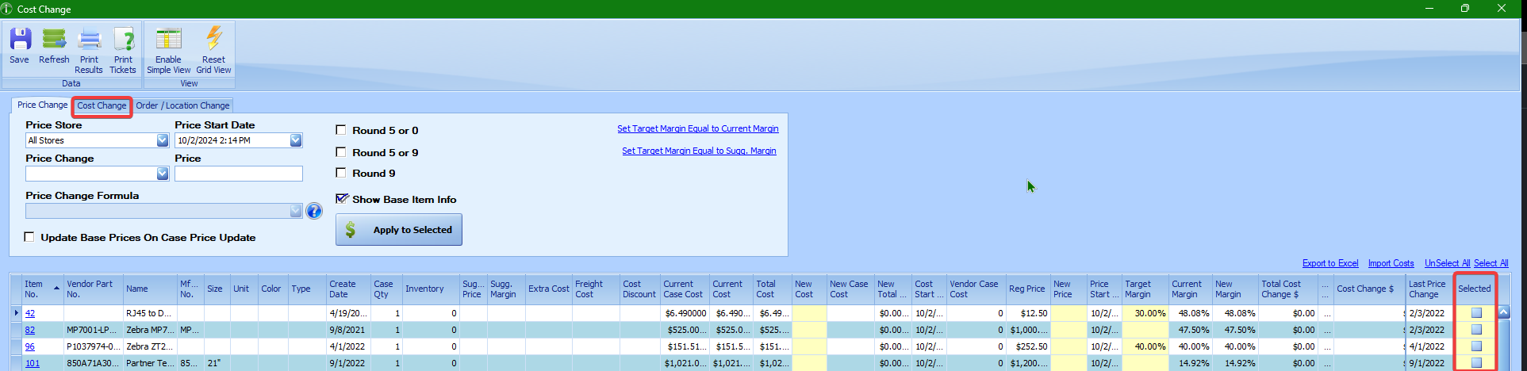This screenshot has height=371, width=1527.
Task: Click the Price input field
Action: click(x=238, y=174)
